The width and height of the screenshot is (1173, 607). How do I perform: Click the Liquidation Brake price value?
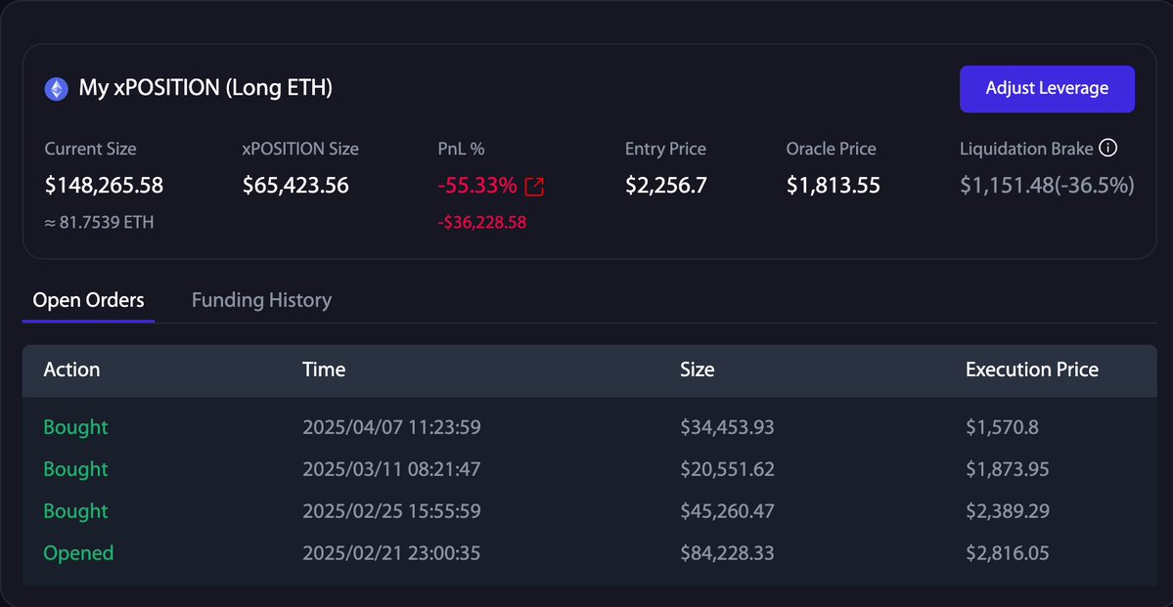[x=1046, y=185]
